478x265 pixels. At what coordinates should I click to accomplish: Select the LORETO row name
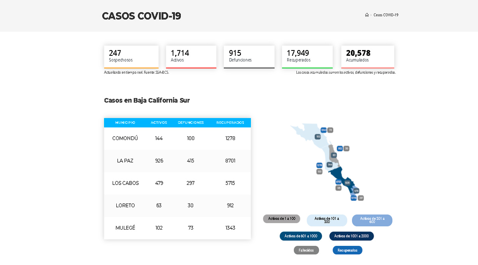[125, 205]
